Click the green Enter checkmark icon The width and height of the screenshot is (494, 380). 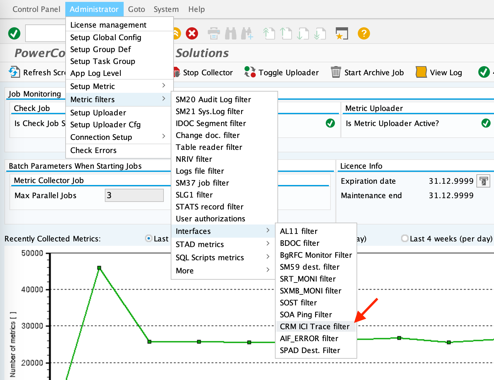coord(14,33)
